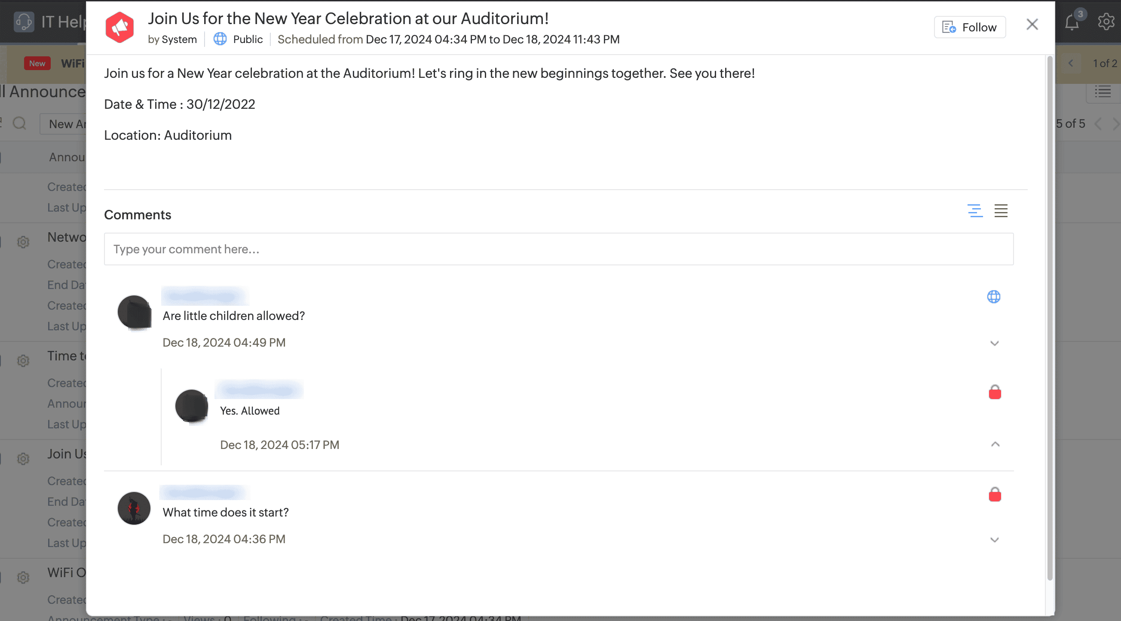
Task: Click globe visibility icon on children comment
Action: click(x=993, y=297)
